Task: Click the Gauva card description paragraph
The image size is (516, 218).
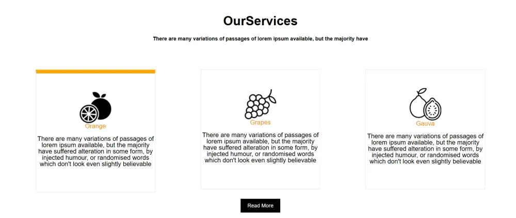Action: click(425, 148)
